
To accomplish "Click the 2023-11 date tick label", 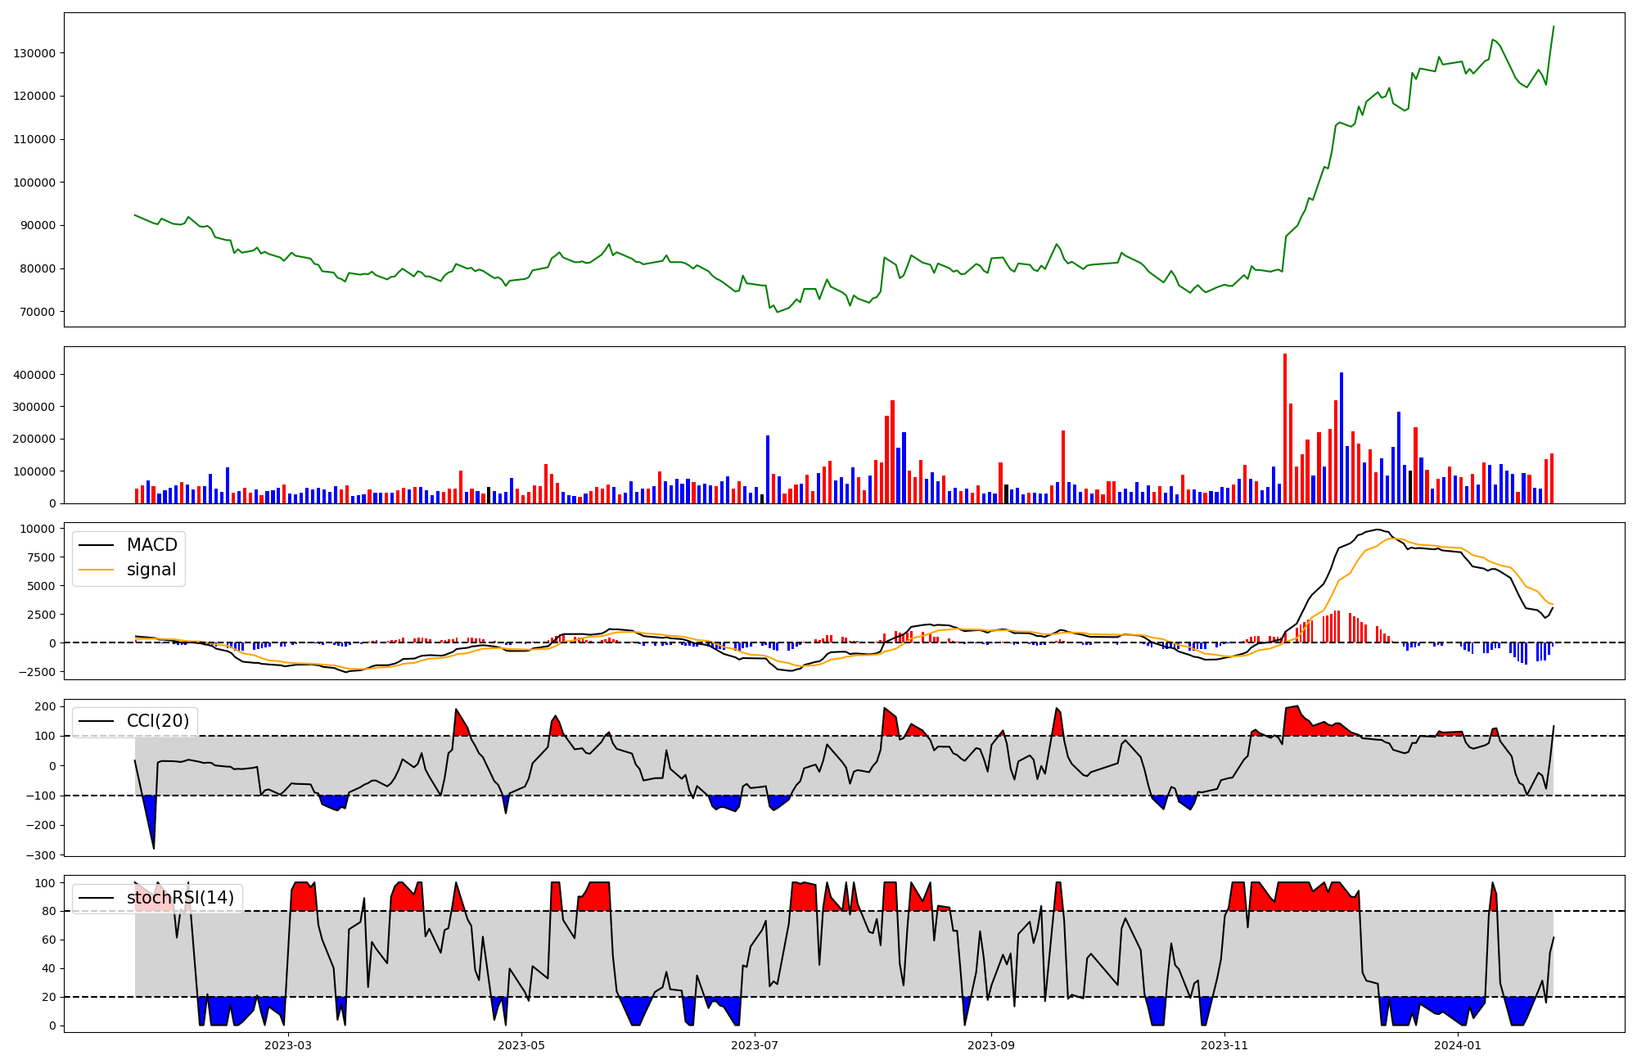I will pos(1224,1045).
